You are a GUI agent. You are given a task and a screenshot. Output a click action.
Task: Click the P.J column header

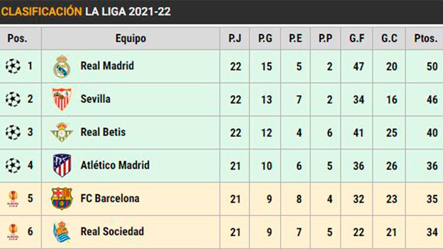(x=235, y=38)
